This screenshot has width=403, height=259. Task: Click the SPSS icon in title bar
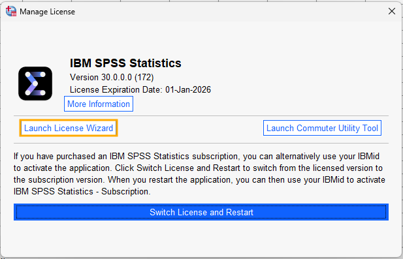[11, 11]
